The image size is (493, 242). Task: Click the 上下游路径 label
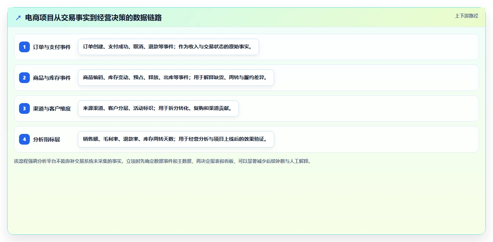coord(466,16)
